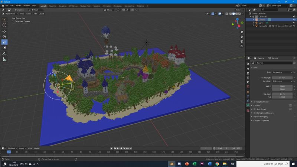Open Active Tool properties tab
The height and width of the screenshot is (167, 297).
click(248, 63)
